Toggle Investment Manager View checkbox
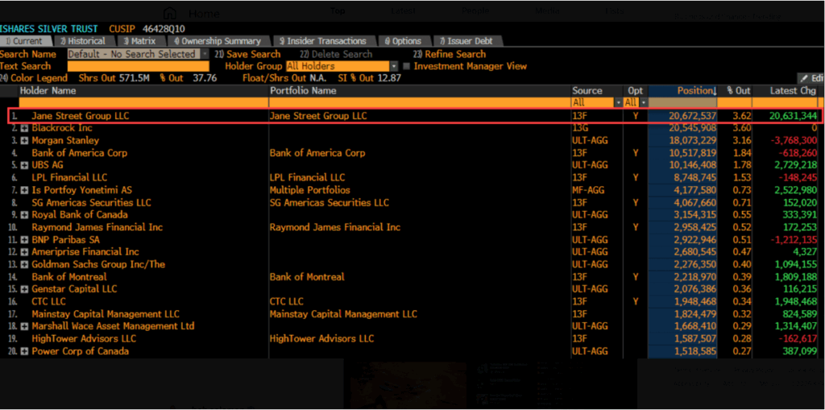825x410 pixels. (406, 66)
